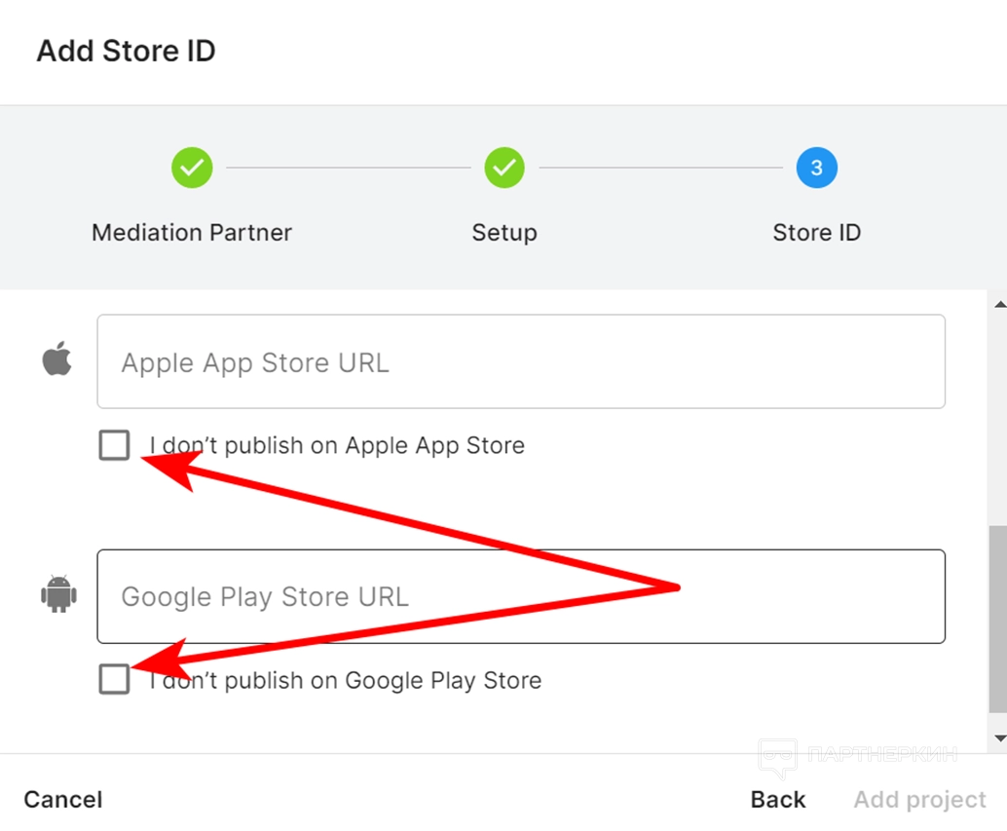Screen dimensions: 1007x831
Task: Focus the Apple App Store URL field
Action: pyautogui.click(x=521, y=361)
